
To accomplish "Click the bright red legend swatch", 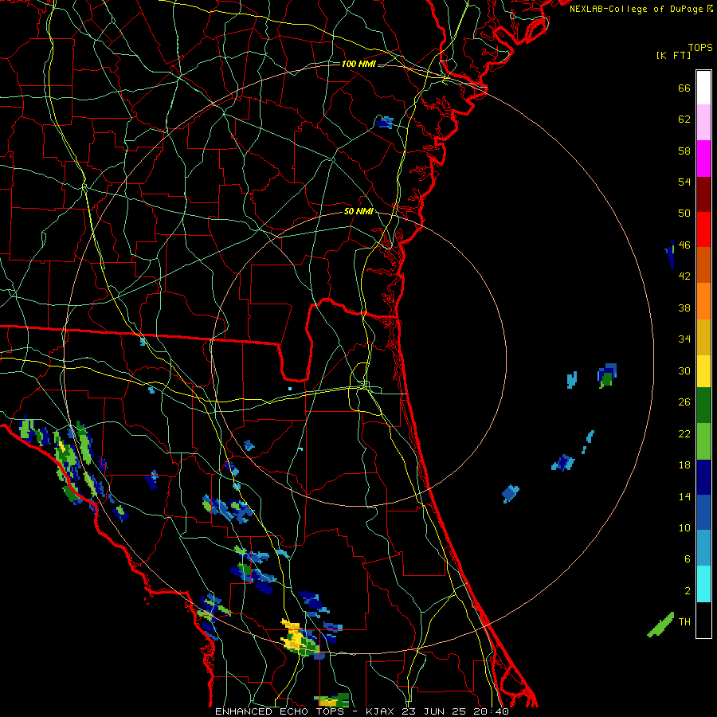I will click(x=703, y=229).
